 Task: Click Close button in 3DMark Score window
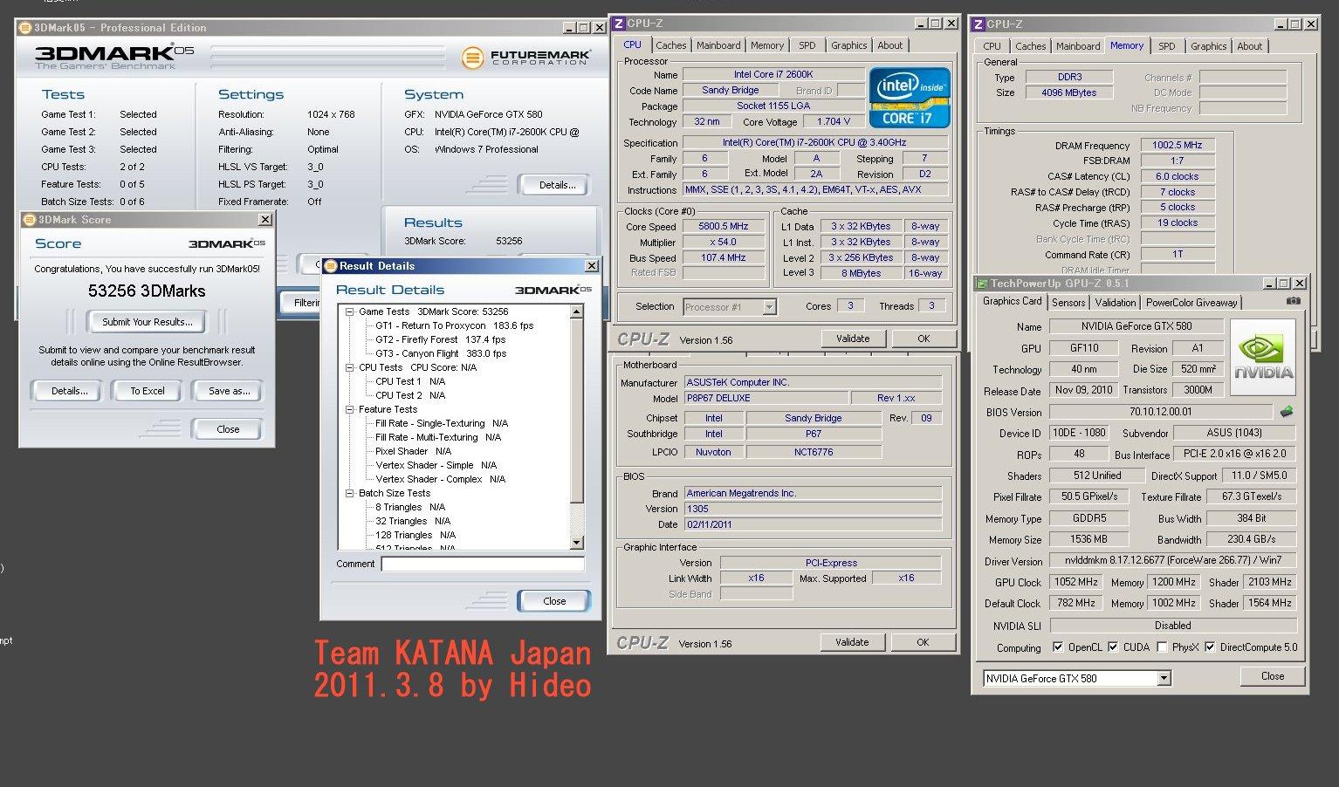228,429
